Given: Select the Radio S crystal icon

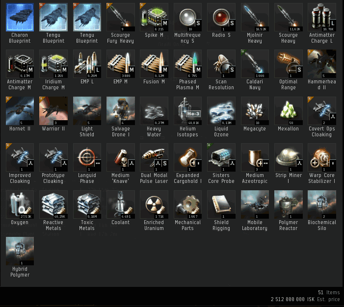Looking at the screenshot, I should click(221, 17).
